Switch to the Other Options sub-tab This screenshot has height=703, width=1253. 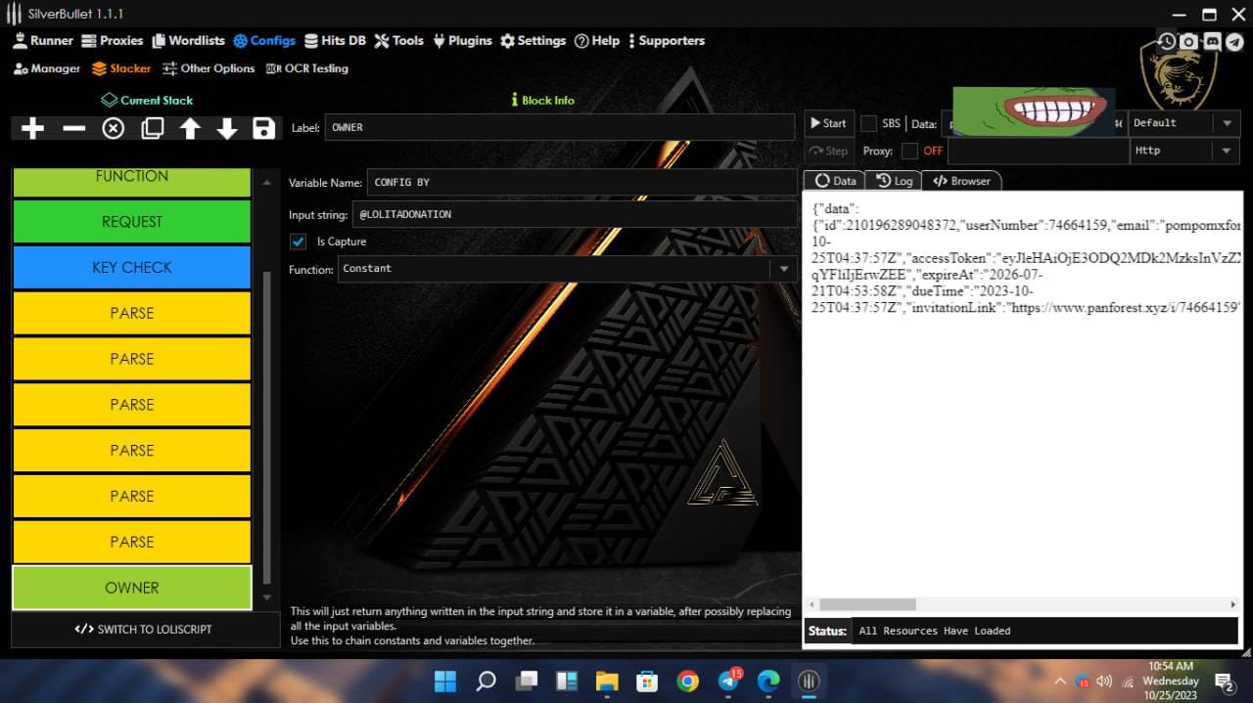[x=209, y=68]
